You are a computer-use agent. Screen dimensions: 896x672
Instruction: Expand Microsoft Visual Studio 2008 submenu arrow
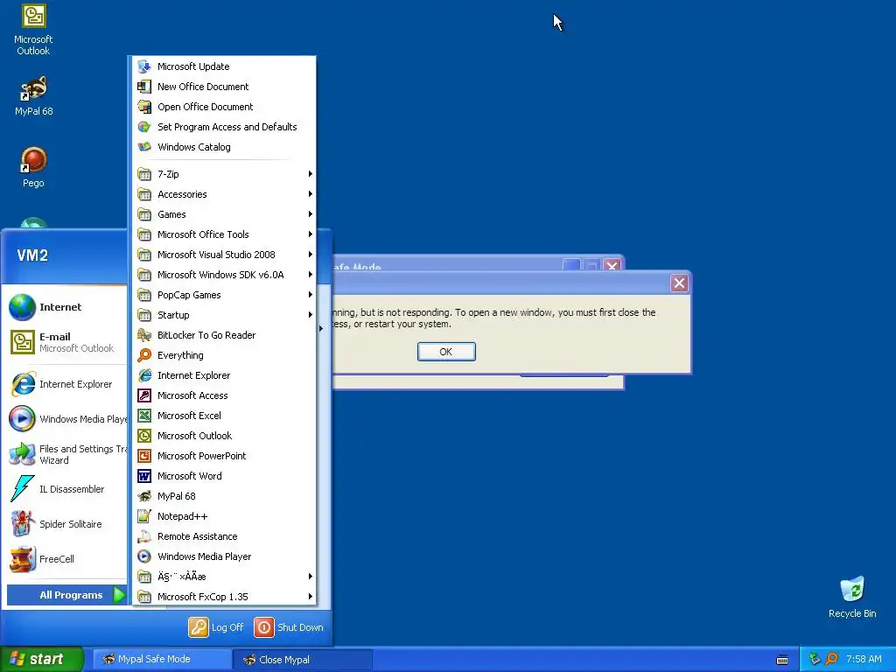pos(311,255)
